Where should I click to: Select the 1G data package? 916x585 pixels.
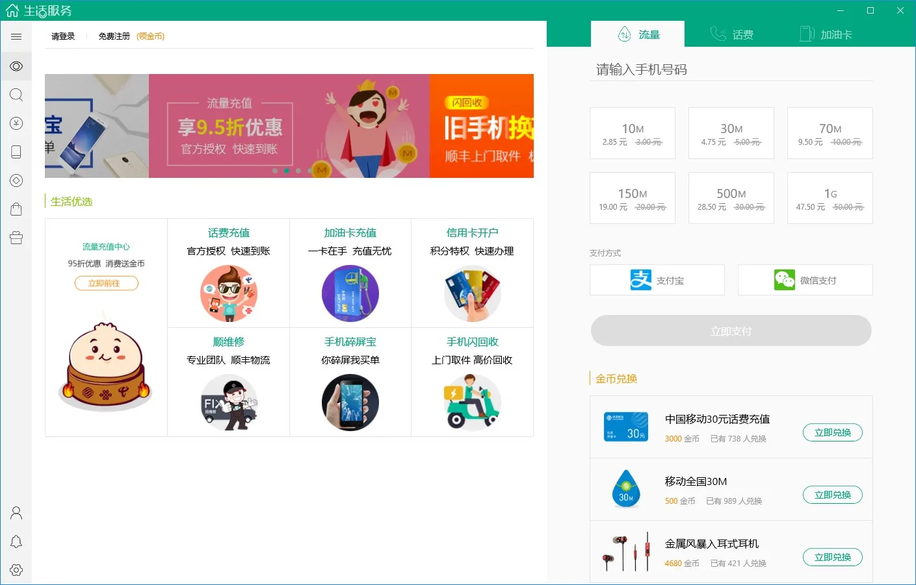pyautogui.click(x=830, y=198)
